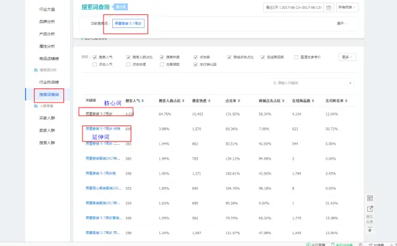Click the 131.93% click rate value
Viewport: 397px width, 246px height.
233,114
